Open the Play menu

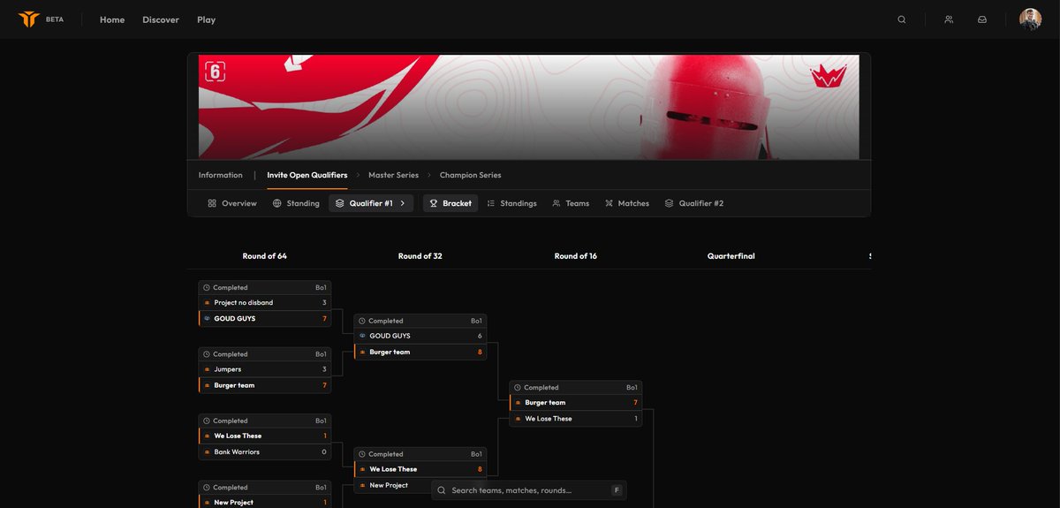pyautogui.click(x=206, y=19)
